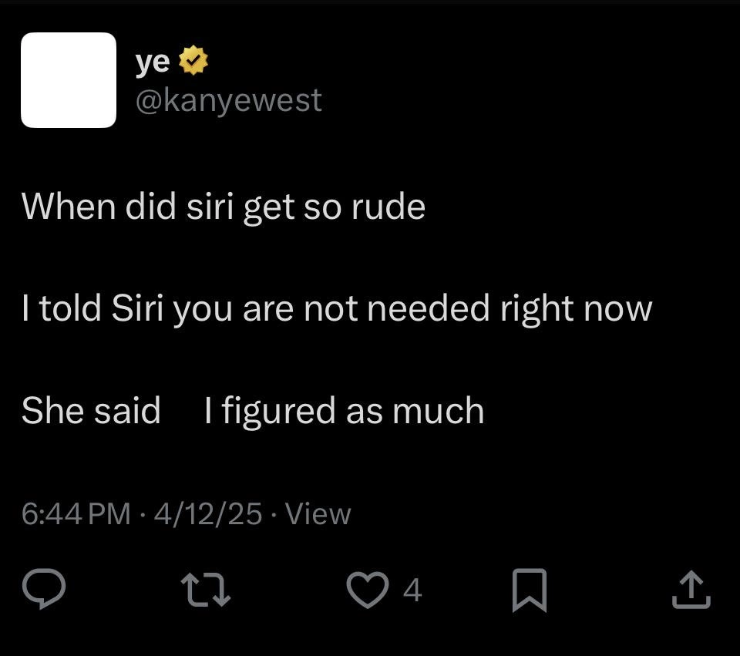Click the line When did siri get so rude
The width and height of the screenshot is (740, 656).
tap(224, 207)
